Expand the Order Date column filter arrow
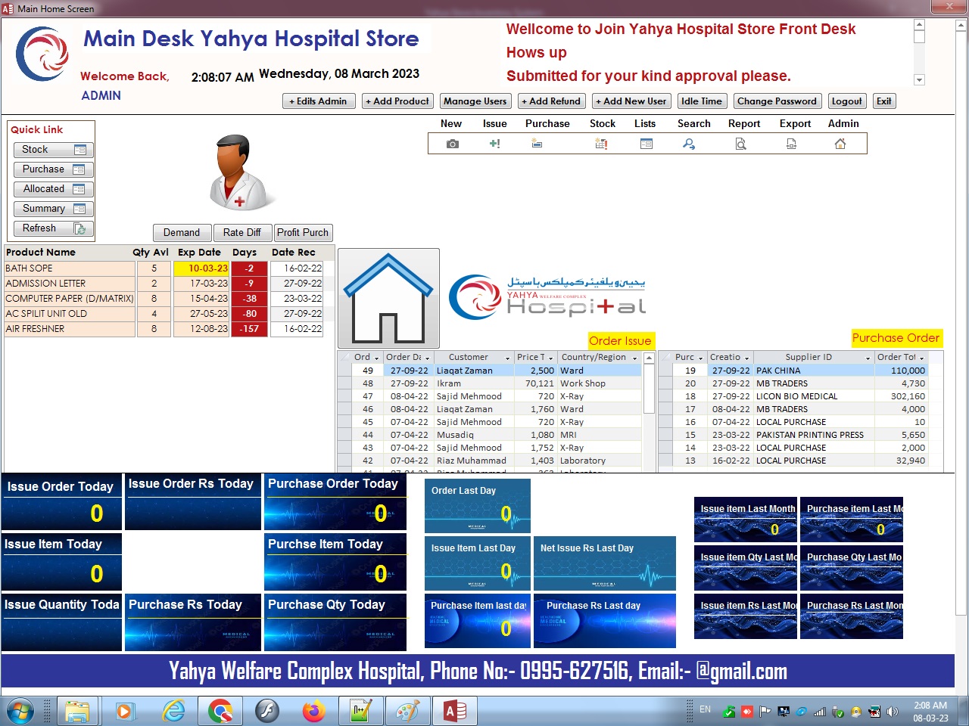The image size is (969, 726). click(x=428, y=358)
